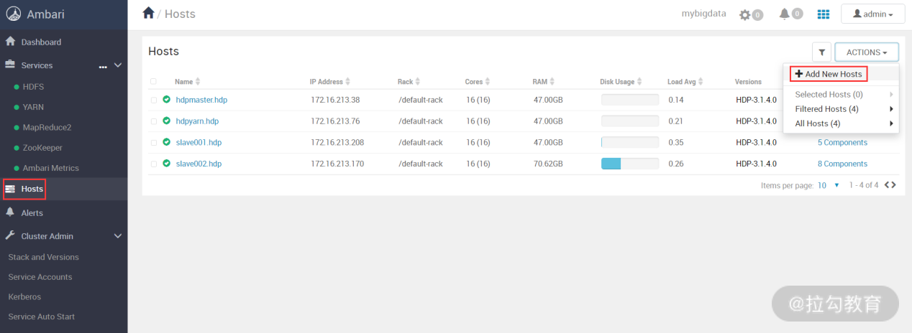Open the admin user dropdown
The width and height of the screenshot is (912, 333).
coord(873,14)
